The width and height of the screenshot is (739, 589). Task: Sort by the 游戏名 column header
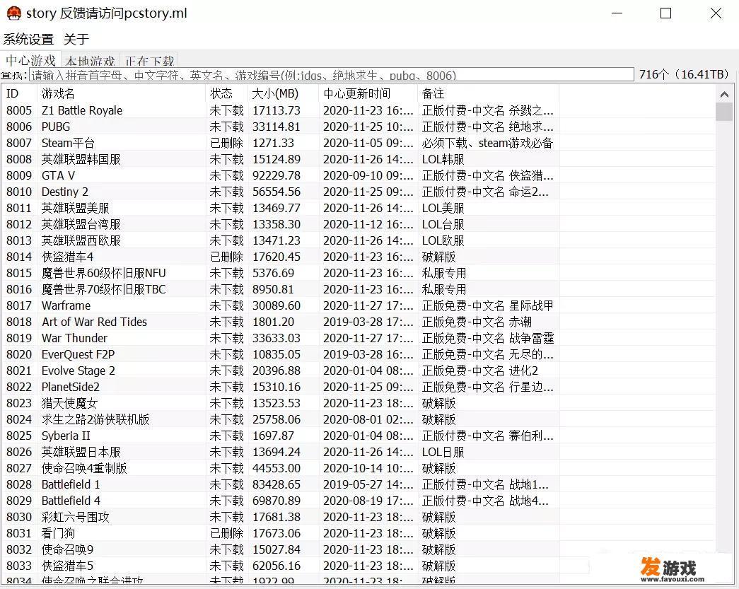click(x=121, y=93)
